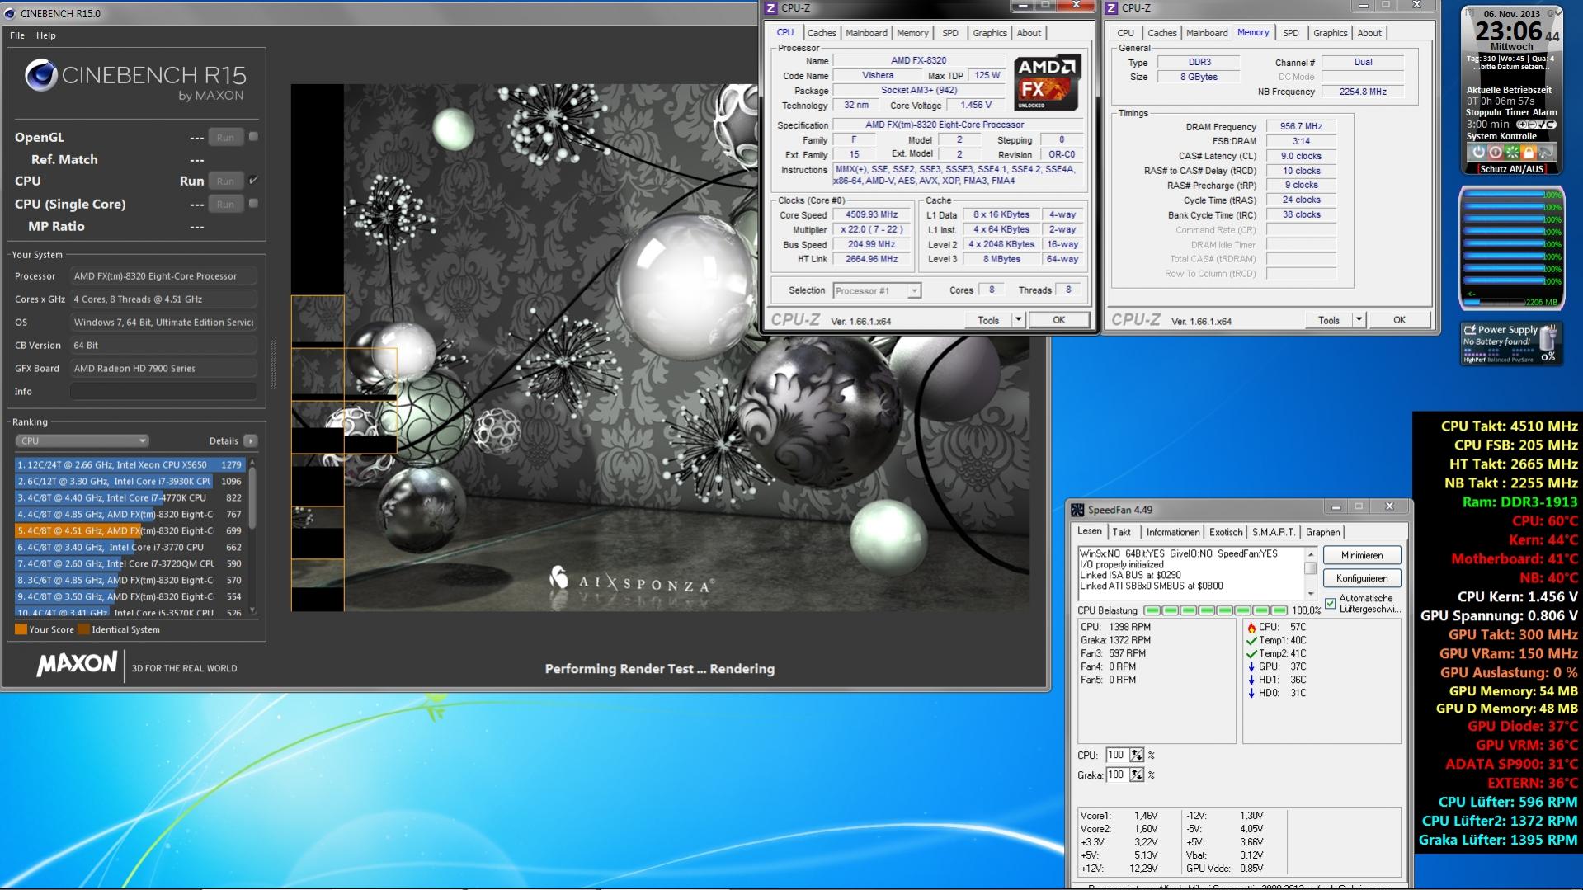
Task: Click the SpeedFan log scrollbar thumb
Action: 1310,568
